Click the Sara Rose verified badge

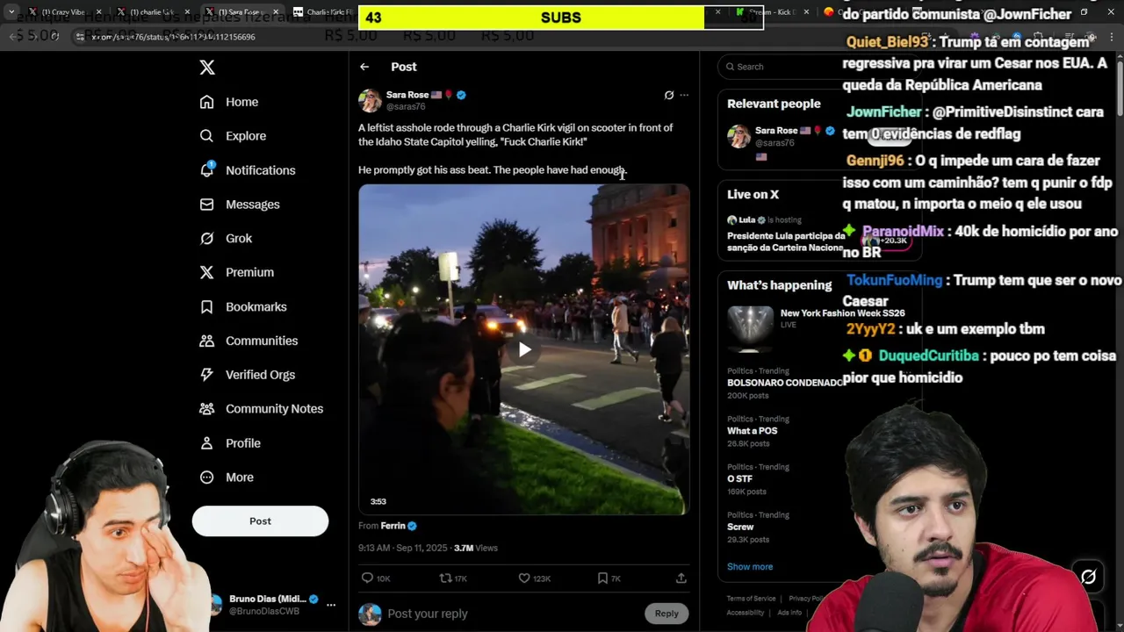(x=461, y=95)
